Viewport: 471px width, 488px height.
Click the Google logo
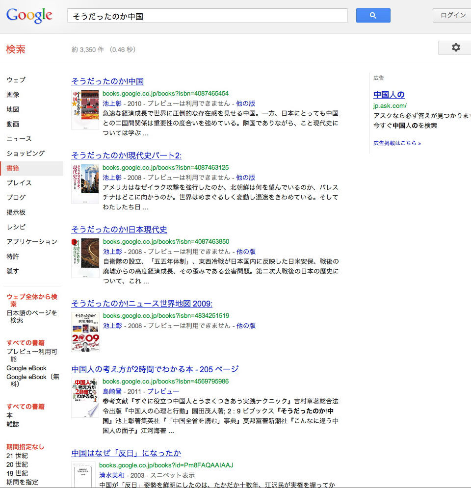coord(29,15)
